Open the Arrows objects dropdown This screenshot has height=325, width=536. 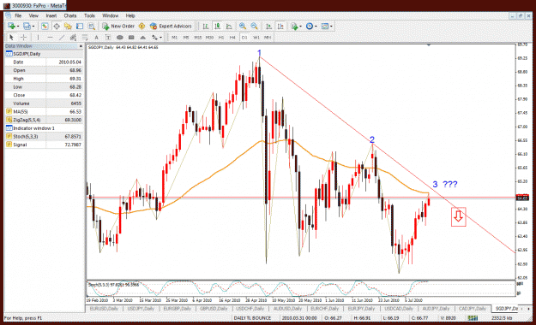(157, 37)
